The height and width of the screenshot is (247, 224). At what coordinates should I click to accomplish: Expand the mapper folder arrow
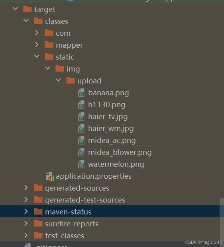[x=37, y=45]
